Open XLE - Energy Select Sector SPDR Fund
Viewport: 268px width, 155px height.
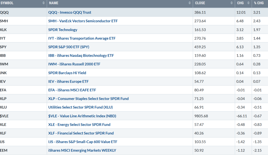click(79, 124)
